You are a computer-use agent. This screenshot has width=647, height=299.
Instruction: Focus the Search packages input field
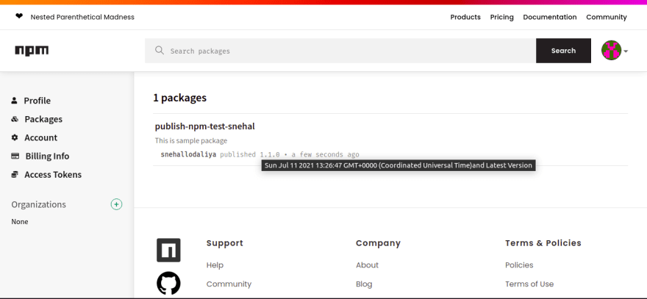pos(340,51)
